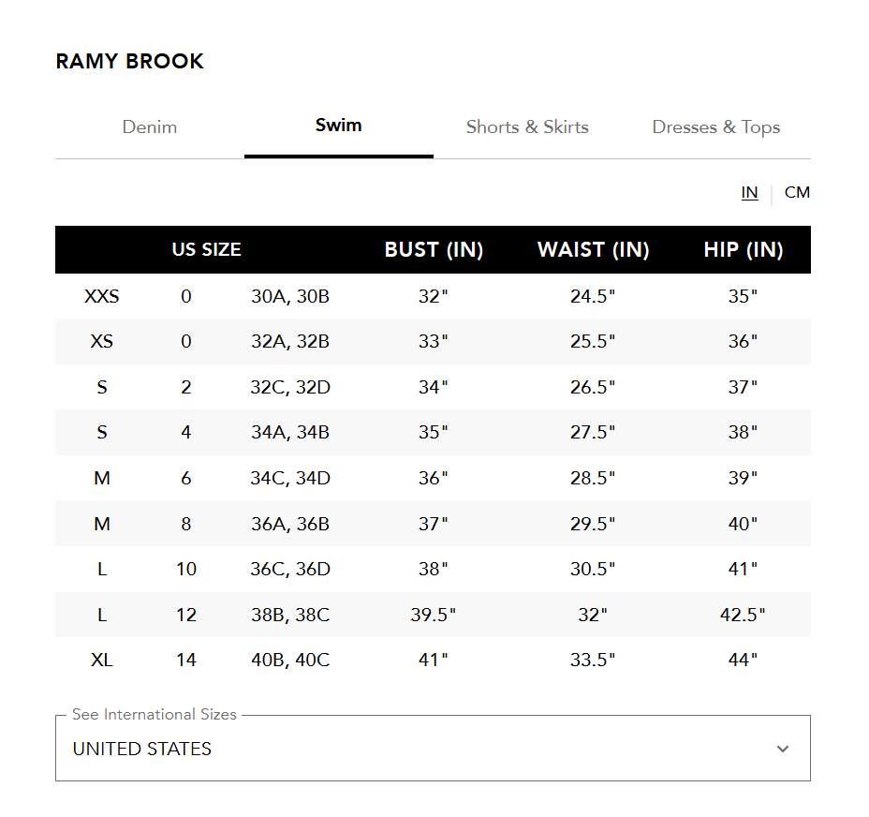Expand the United States country selector

click(x=434, y=749)
